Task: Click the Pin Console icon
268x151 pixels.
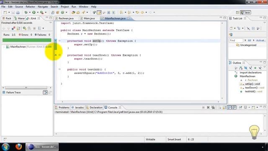Action: tap(240, 107)
